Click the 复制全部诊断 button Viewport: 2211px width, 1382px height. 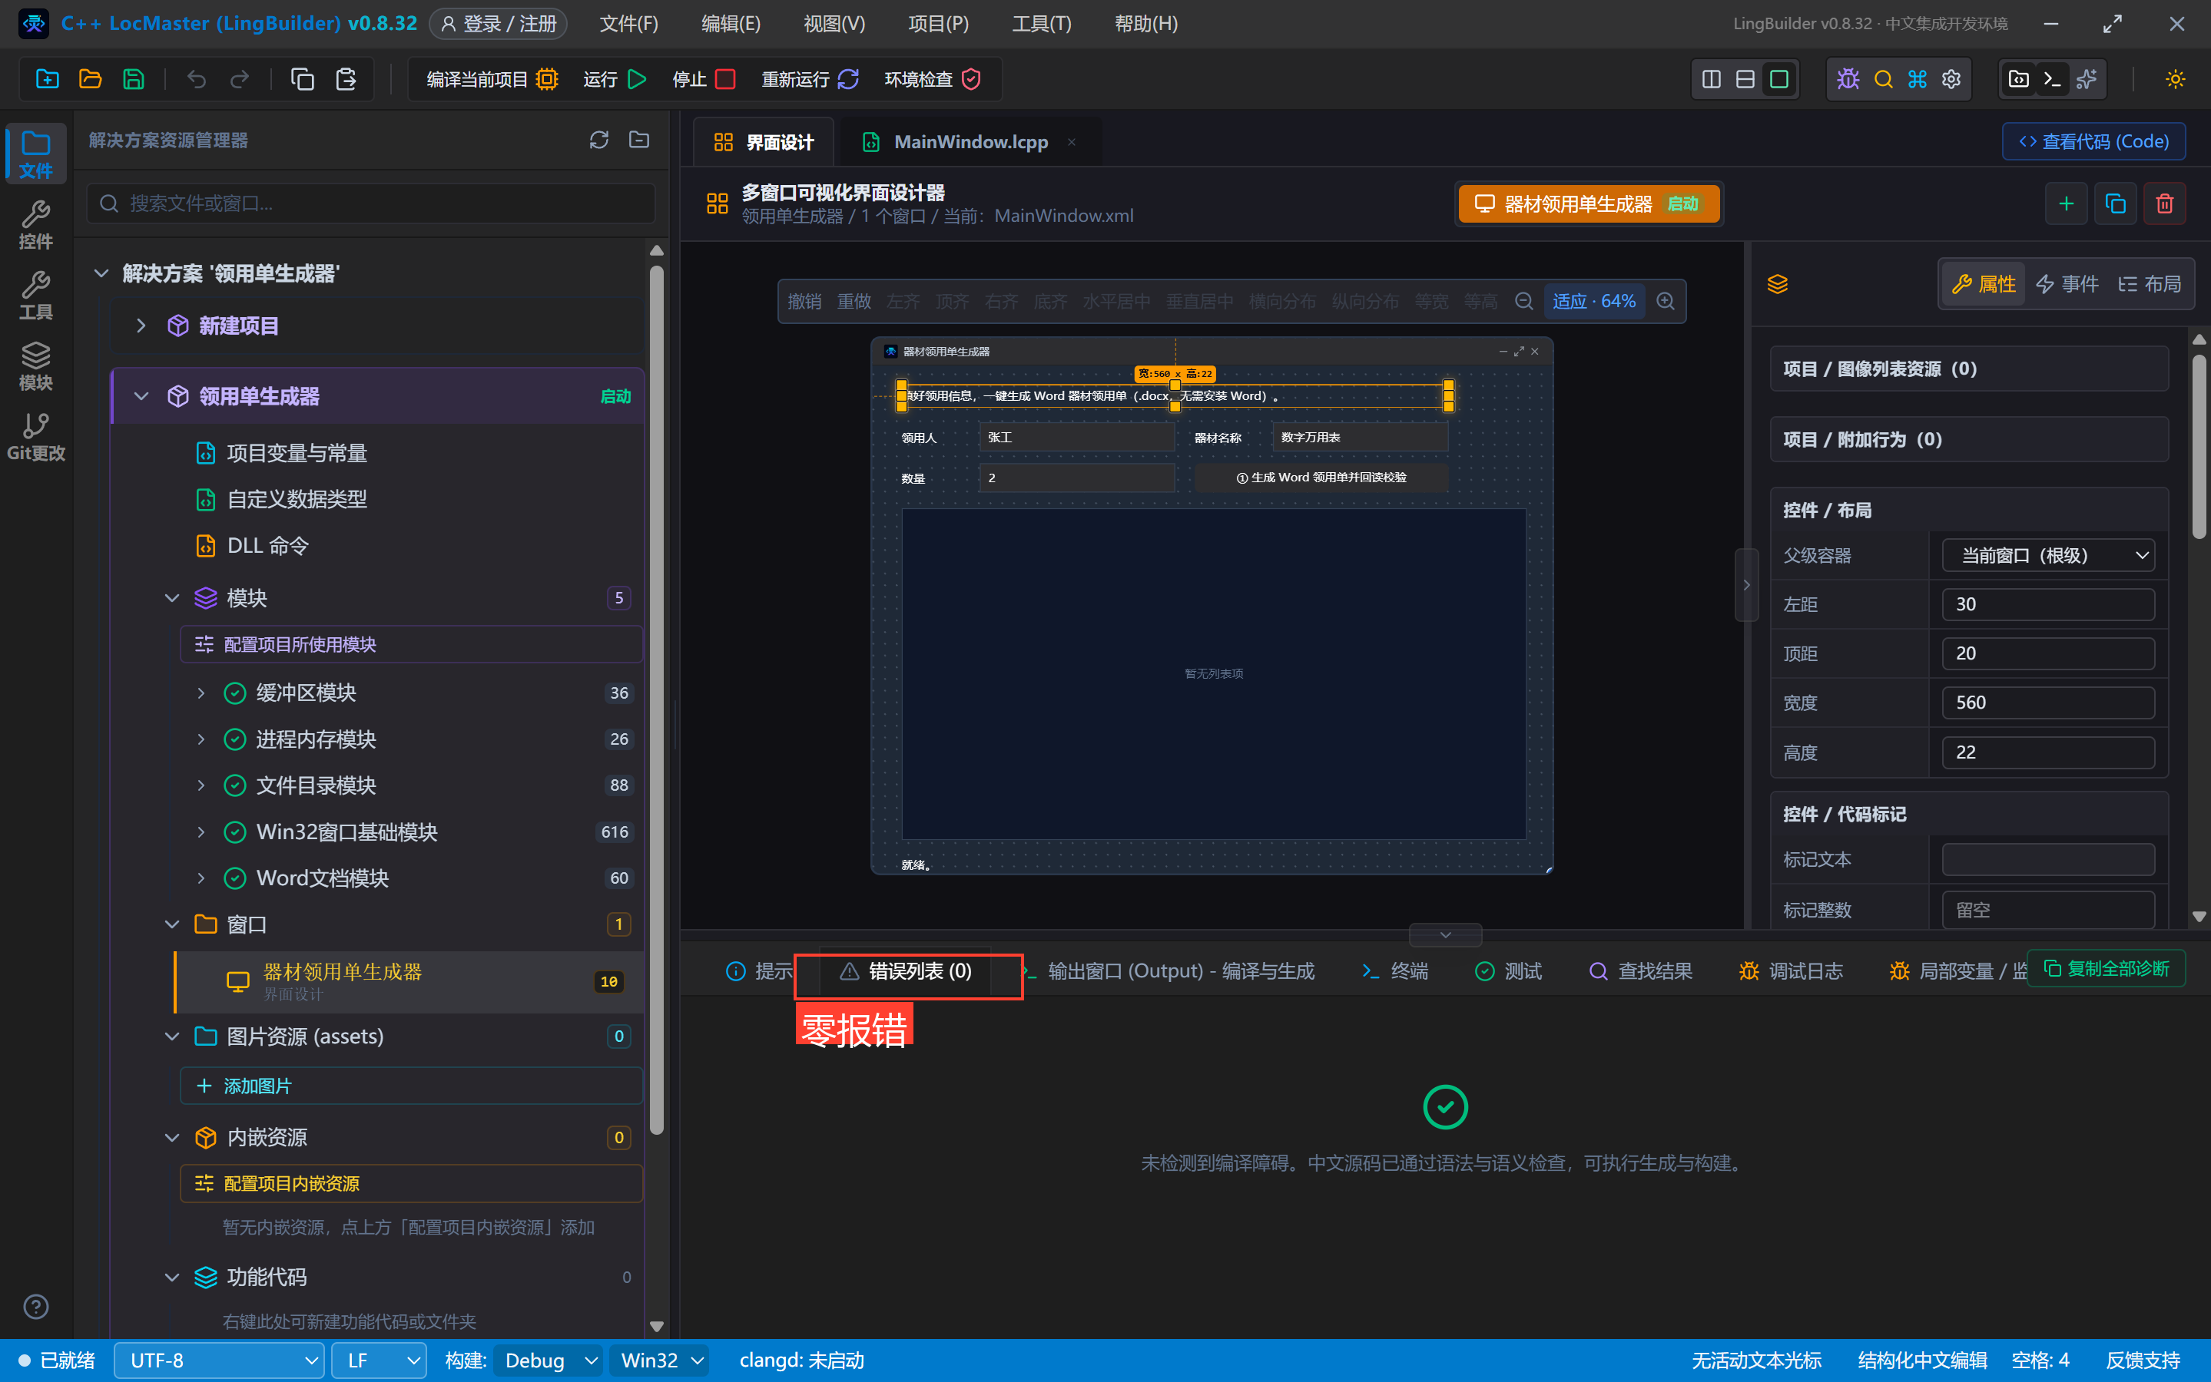point(2105,968)
